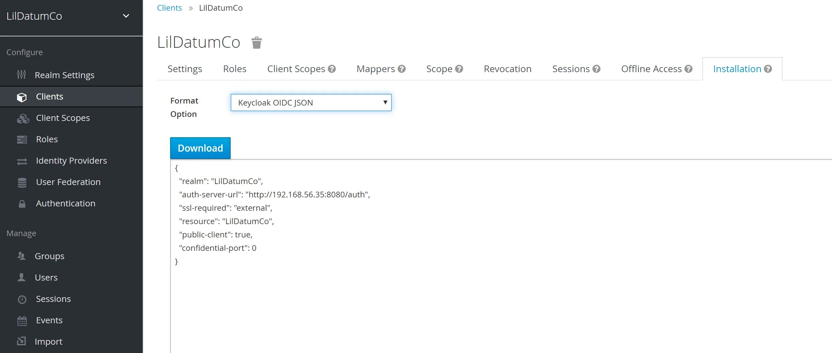832x353 pixels.
Task: Click help icon next to Client Scopes tab
Action: click(332, 69)
